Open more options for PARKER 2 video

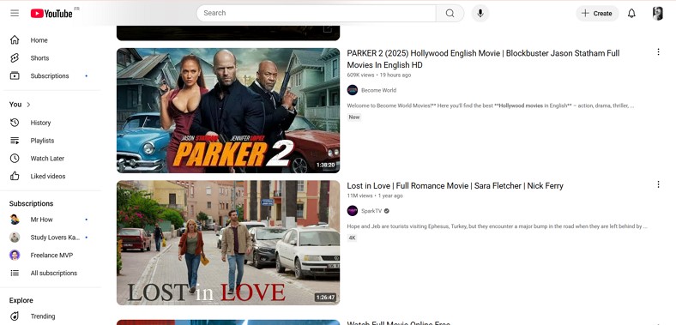[658, 52]
